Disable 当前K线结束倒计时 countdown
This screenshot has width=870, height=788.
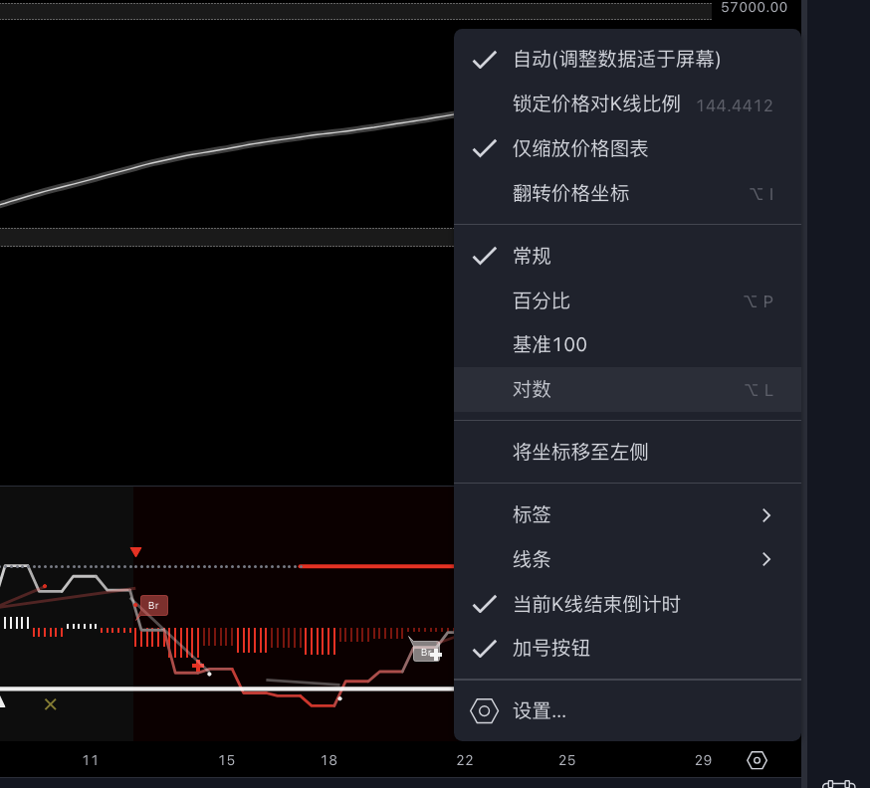(x=596, y=605)
